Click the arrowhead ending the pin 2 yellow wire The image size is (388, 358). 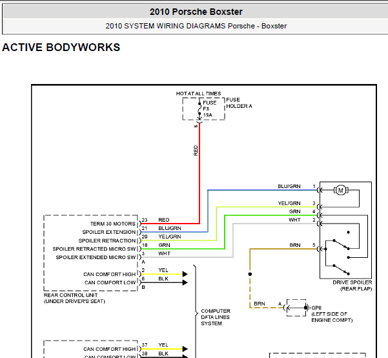click(x=185, y=274)
